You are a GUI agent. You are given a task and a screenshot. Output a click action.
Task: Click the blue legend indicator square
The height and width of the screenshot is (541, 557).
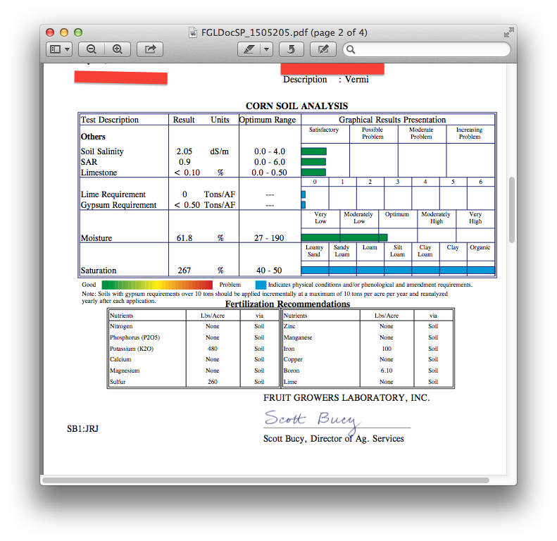click(x=261, y=285)
